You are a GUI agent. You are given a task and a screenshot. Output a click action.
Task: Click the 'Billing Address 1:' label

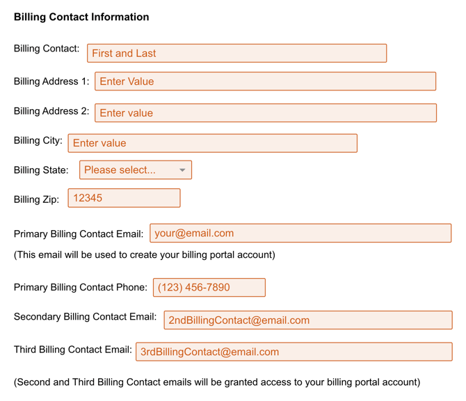click(x=51, y=81)
